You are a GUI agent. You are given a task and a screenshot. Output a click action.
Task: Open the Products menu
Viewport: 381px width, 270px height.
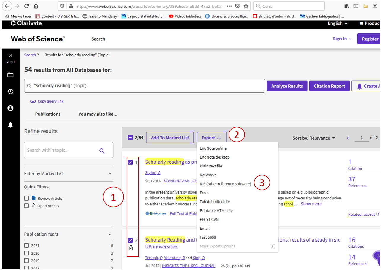coord(369,23)
